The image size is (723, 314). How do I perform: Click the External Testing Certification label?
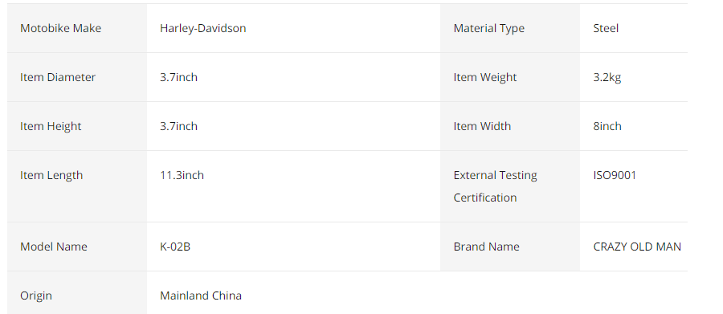(495, 186)
